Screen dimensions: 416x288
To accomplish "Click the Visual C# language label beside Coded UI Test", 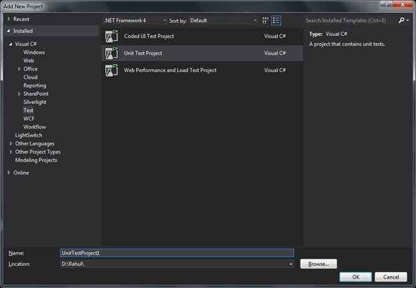I will point(275,36).
